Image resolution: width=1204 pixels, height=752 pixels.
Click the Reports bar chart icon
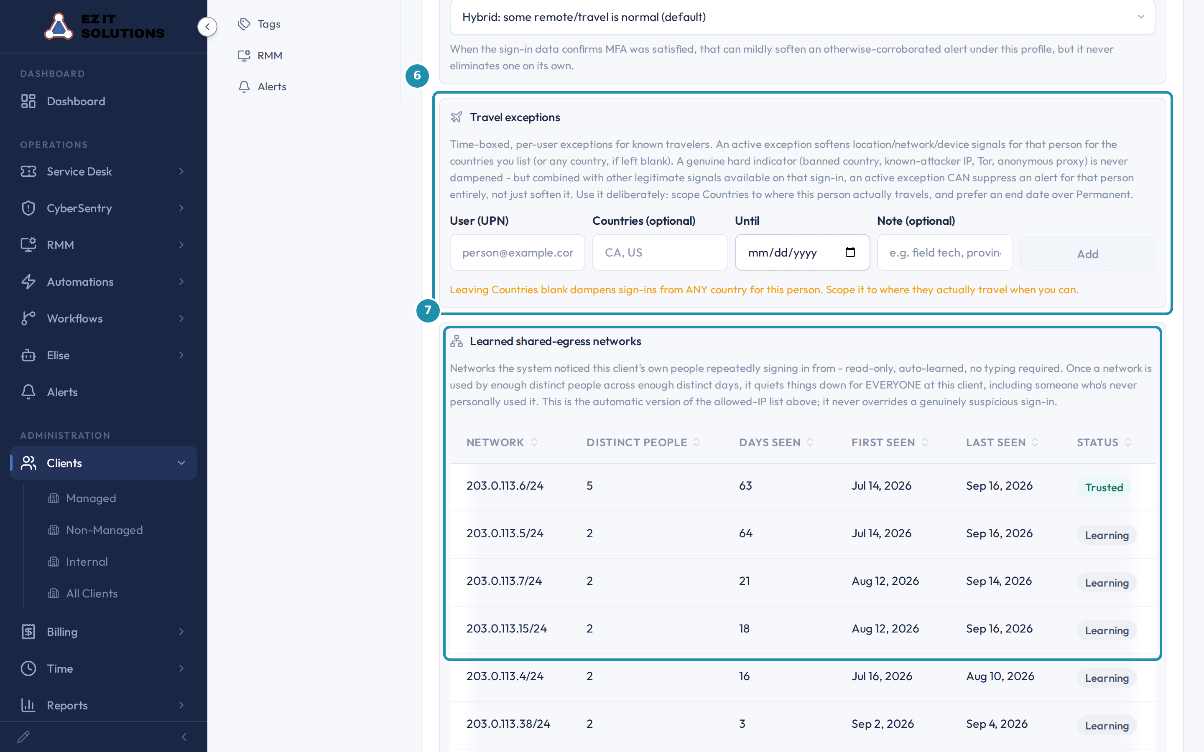click(x=28, y=706)
